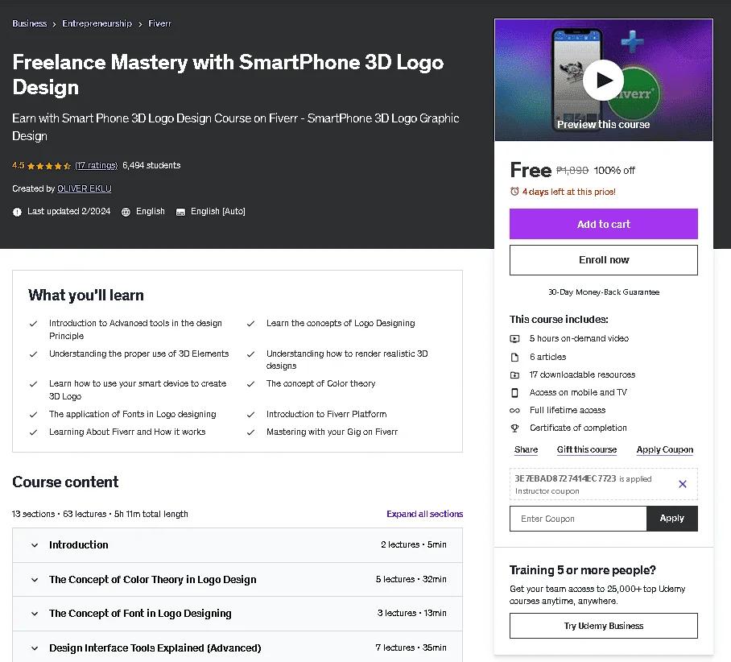This screenshot has width=731, height=662.
Task: Click the 5 lectures 32min text
Action: [411, 579]
